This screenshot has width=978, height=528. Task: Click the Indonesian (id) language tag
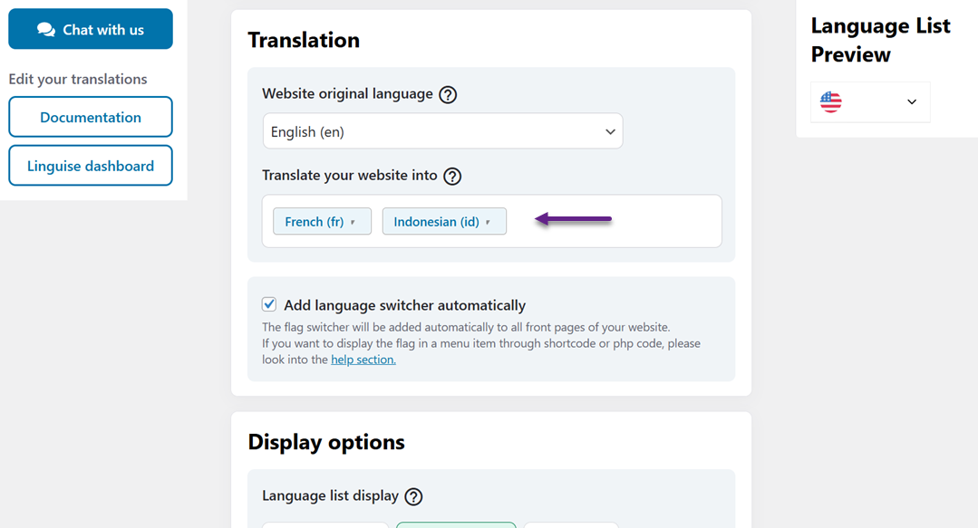click(444, 221)
